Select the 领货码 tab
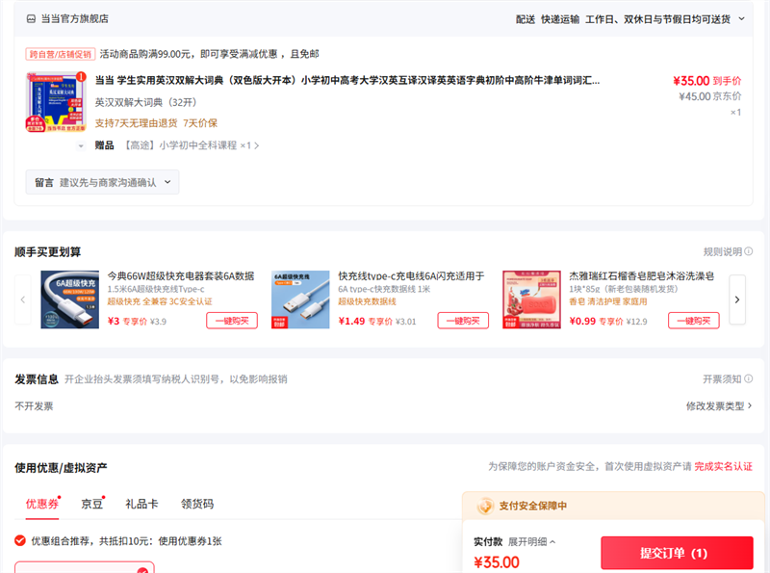The height and width of the screenshot is (573, 770). click(198, 504)
